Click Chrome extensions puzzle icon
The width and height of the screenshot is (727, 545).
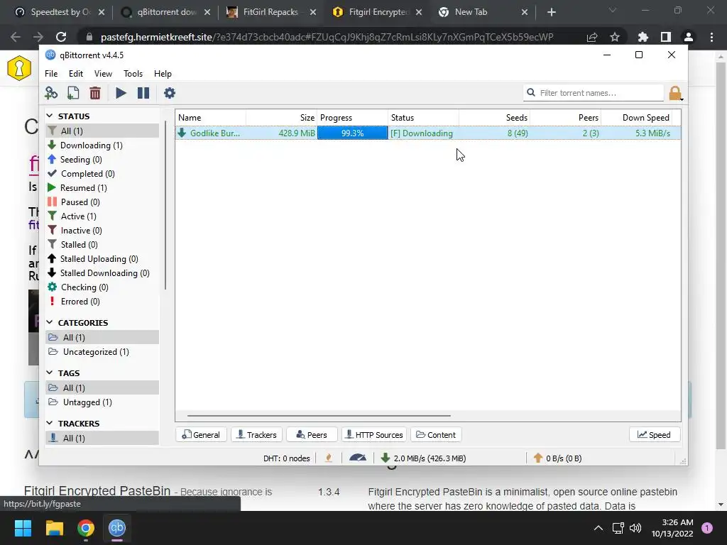pos(643,37)
